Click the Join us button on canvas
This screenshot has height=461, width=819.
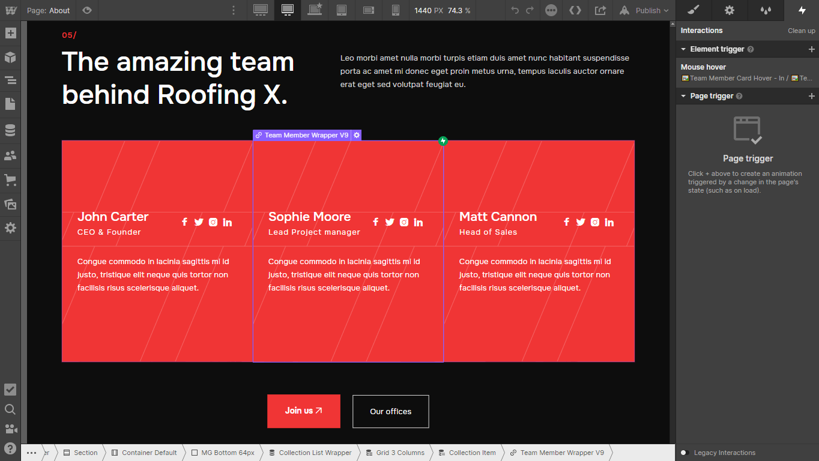click(x=303, y=411)
